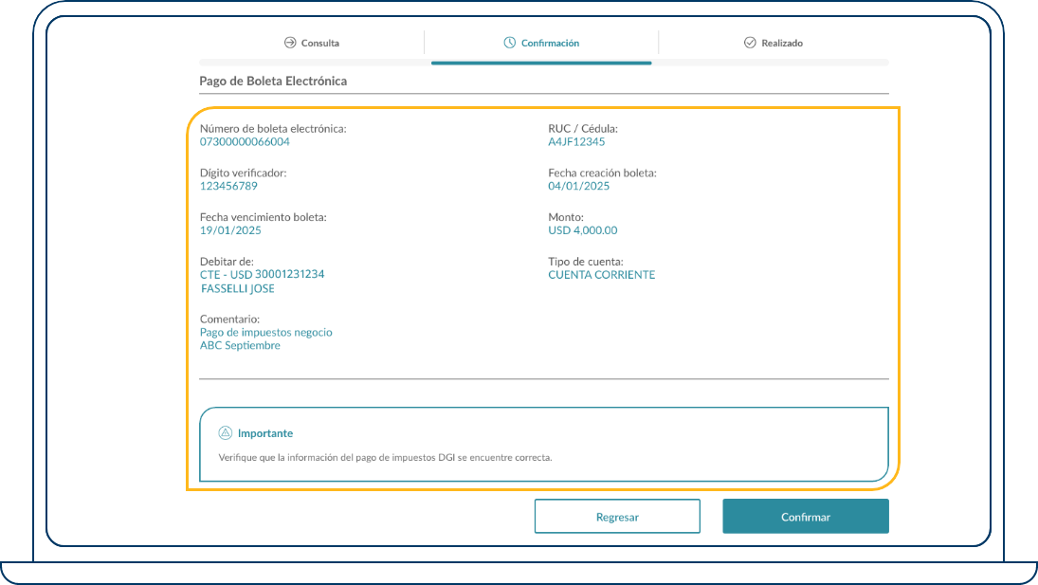Click the CUENTA CORRIENTE account type value
This screenshot has width=1038, height=585.
tap(601, 275)
